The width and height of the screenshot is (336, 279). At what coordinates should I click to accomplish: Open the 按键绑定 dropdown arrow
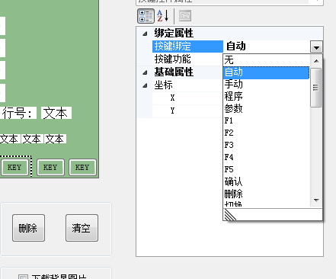tap(316, 46)
